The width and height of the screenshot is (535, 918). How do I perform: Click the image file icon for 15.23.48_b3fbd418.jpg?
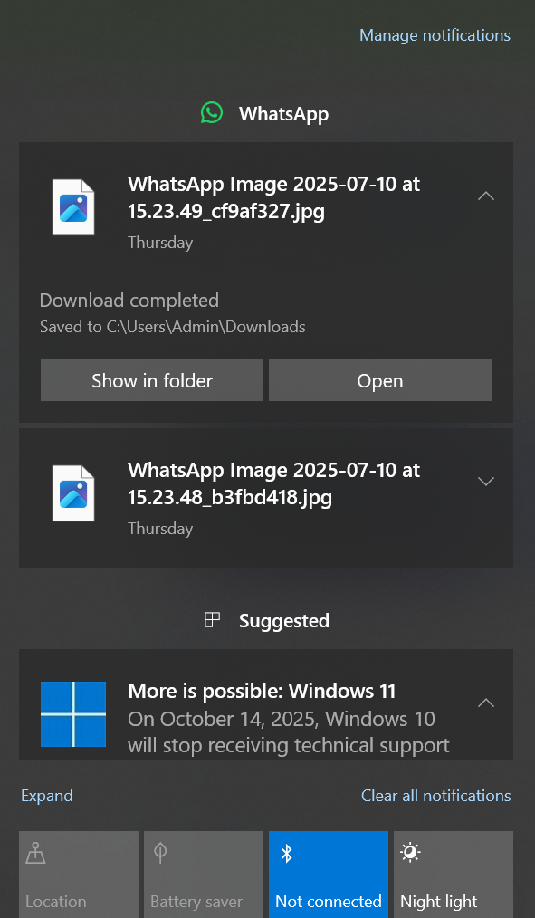(x=72, y=492)
